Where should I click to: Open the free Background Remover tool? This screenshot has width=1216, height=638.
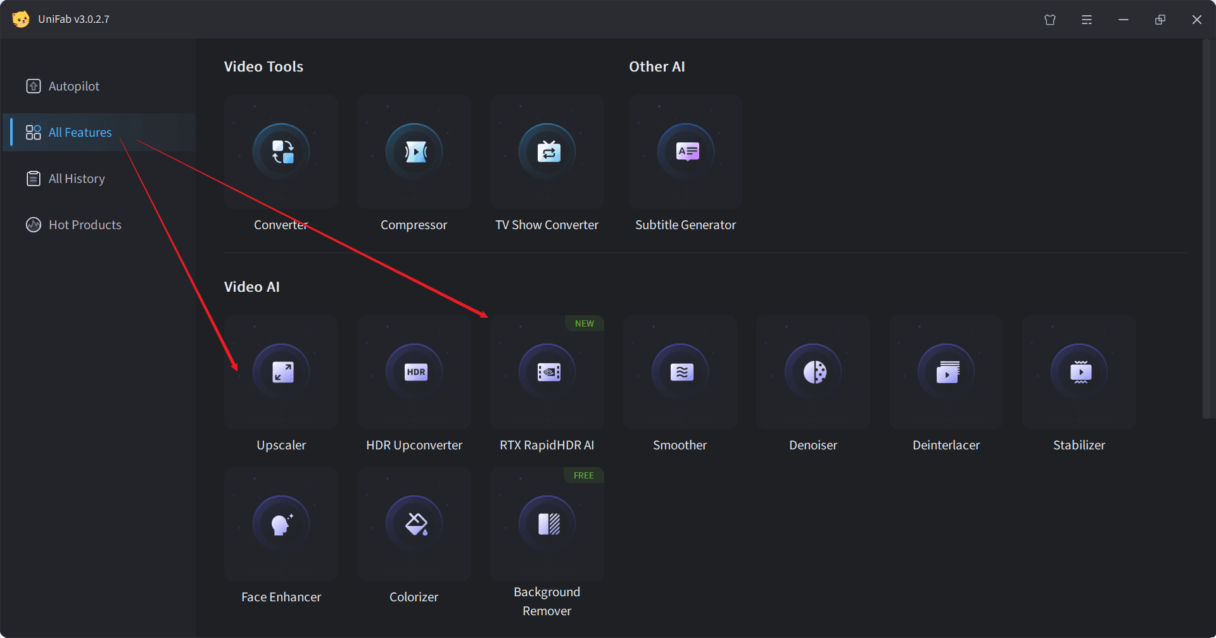pyautogui.click(x=547, y=524)
